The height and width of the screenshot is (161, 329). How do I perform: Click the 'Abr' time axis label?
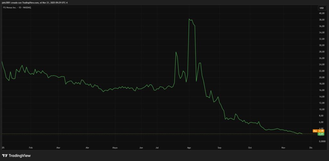coord(87,148)
